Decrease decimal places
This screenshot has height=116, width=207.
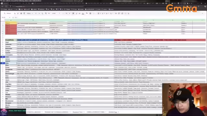(x=42, y=14)
